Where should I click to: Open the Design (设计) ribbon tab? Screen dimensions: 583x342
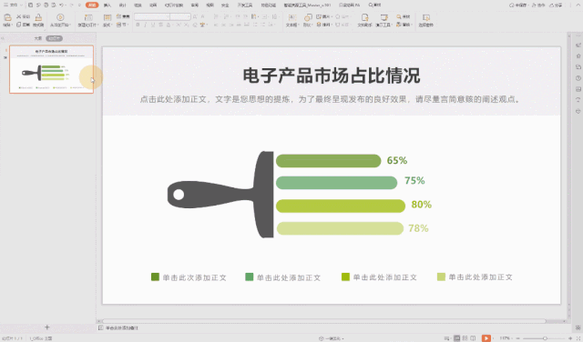click(123, 5)
